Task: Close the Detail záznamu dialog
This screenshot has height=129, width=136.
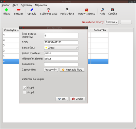Action: [86, 28]
